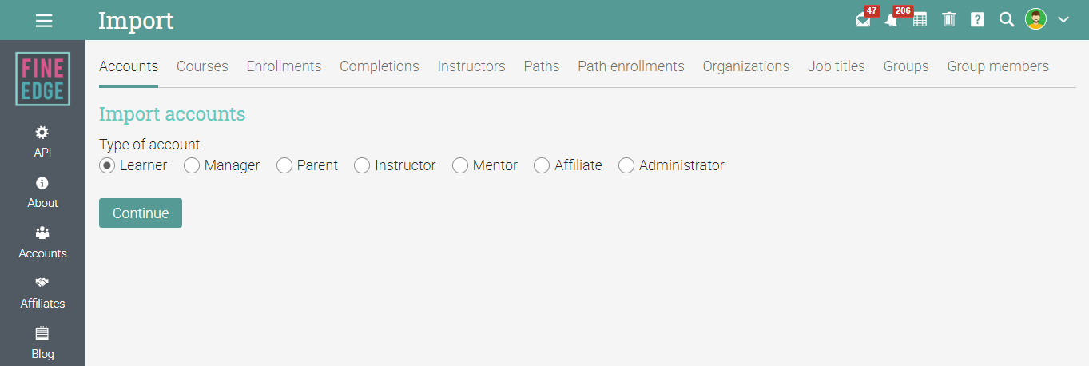The image size is (1089, 366).
Task: Select the Manager account type
Action: point(192,165)
